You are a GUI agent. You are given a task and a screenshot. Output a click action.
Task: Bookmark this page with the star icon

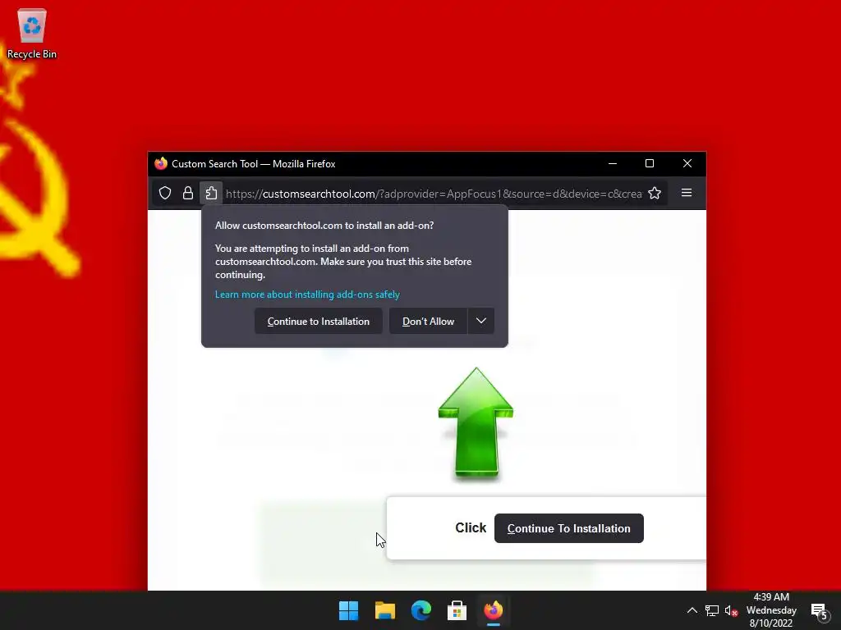click(x=655, y=193)
